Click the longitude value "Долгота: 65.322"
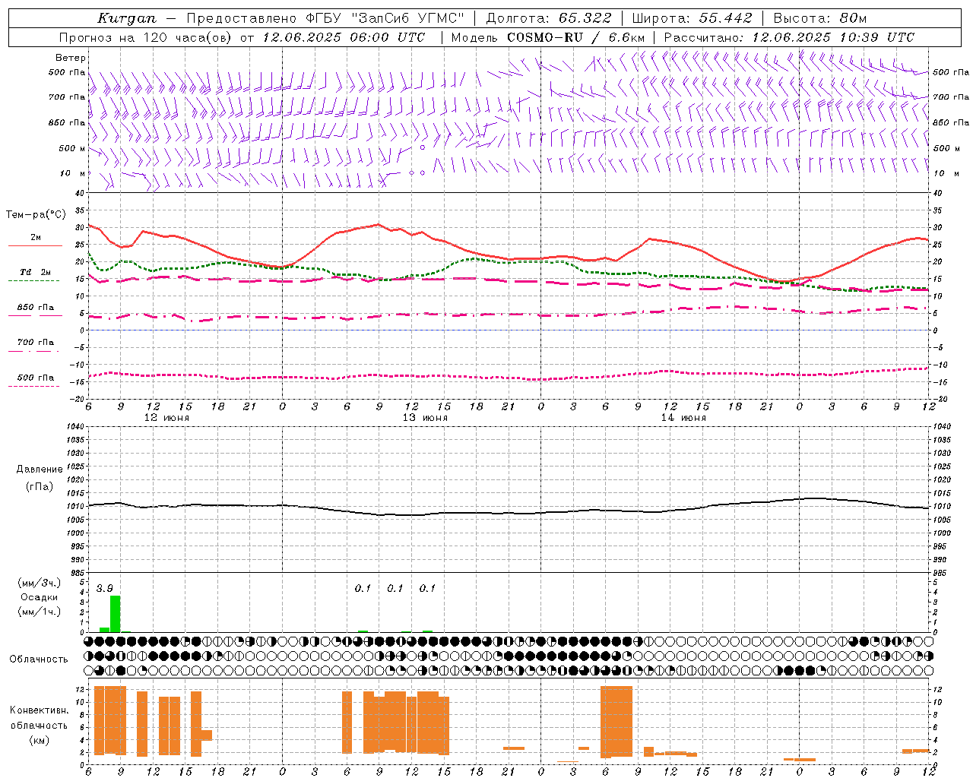 point(547,18)
